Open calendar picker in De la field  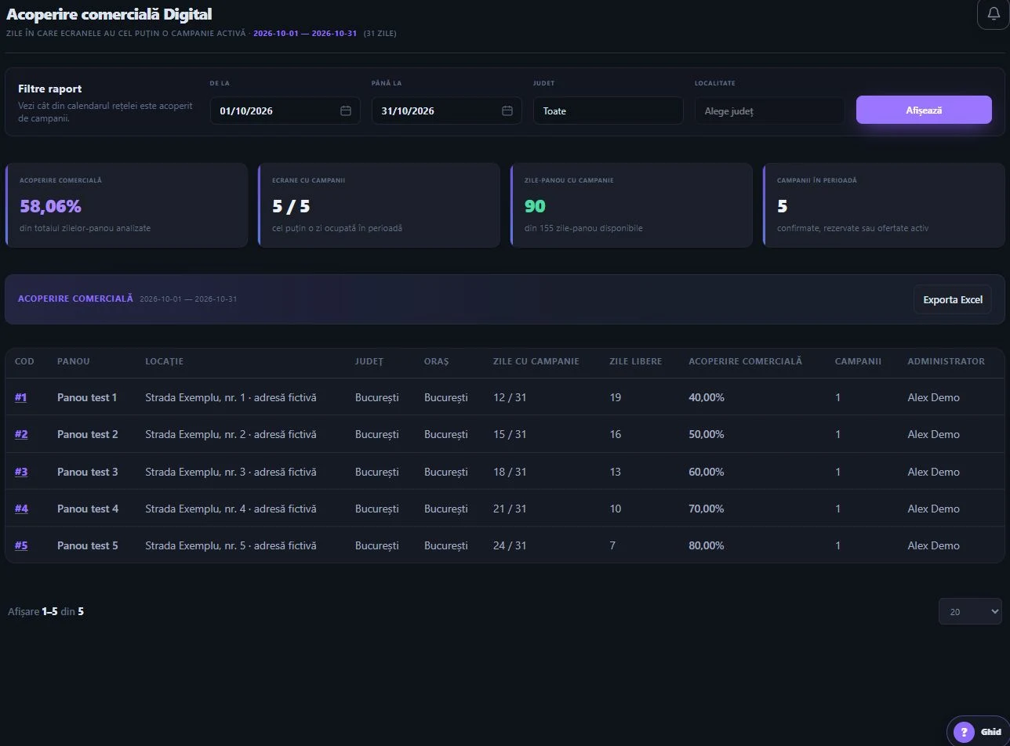[x=345, y=110]
